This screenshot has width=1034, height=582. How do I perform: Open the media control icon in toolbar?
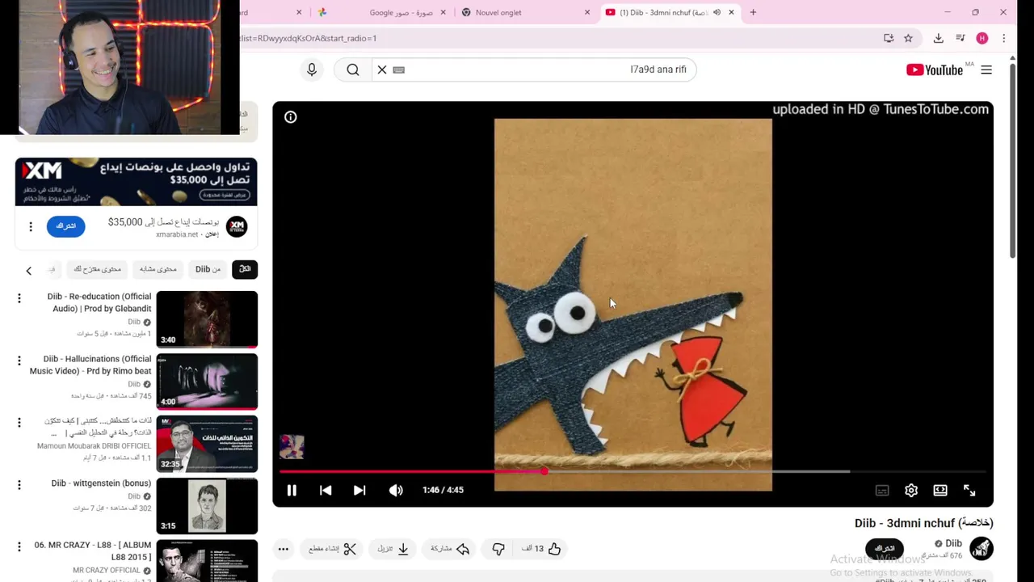pos(960,38)
